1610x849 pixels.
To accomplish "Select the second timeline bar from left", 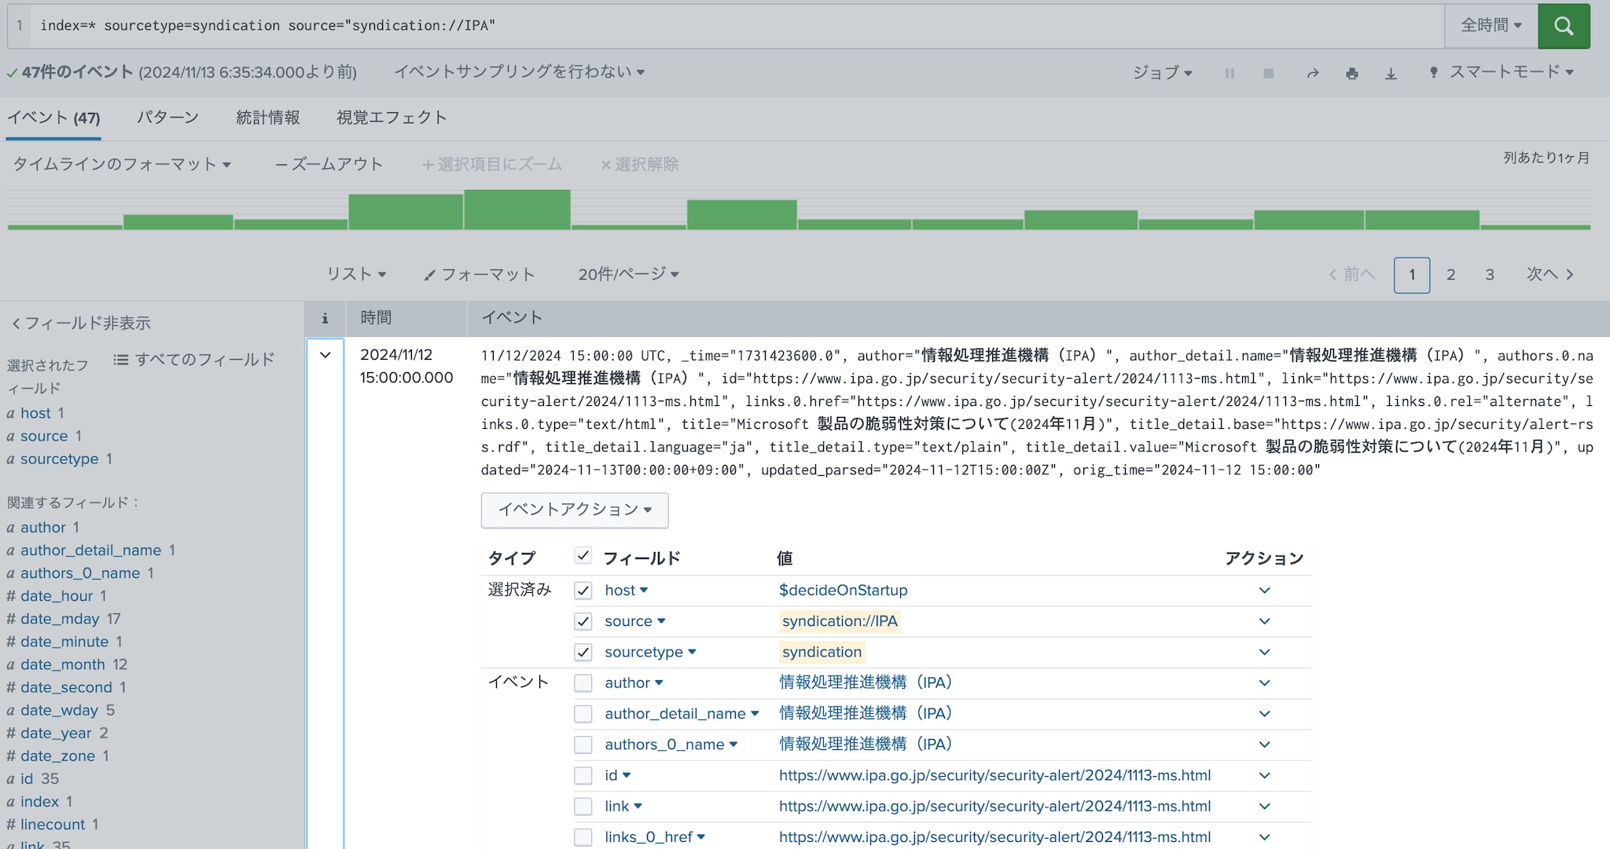I will point(178,222).
